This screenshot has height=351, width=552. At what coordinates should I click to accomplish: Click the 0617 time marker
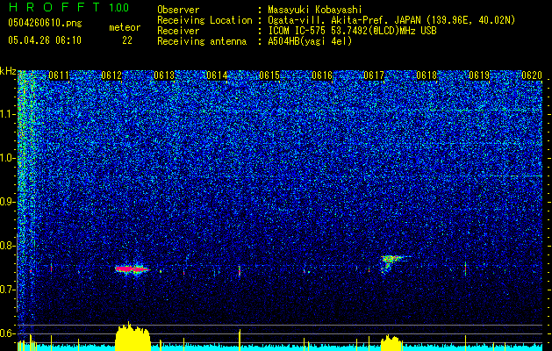[x=374, y=75]
